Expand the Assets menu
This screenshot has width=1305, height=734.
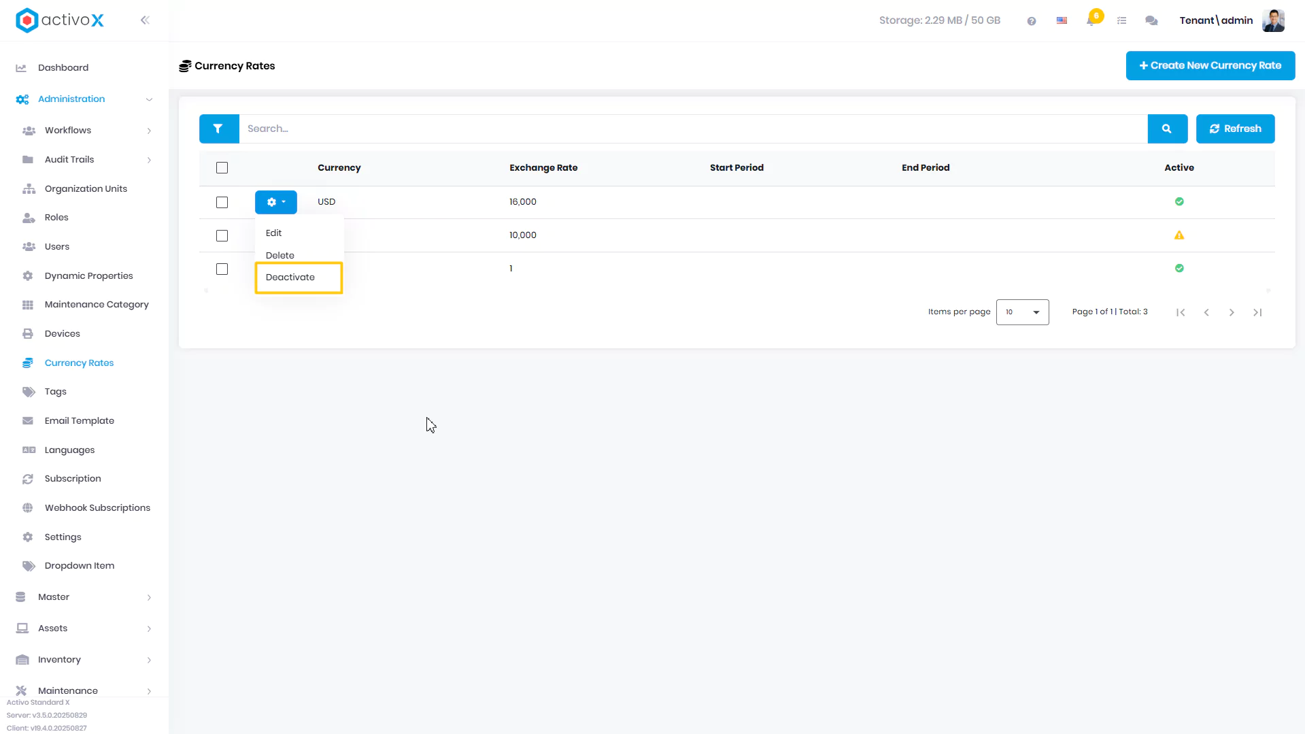coord(84,629)
